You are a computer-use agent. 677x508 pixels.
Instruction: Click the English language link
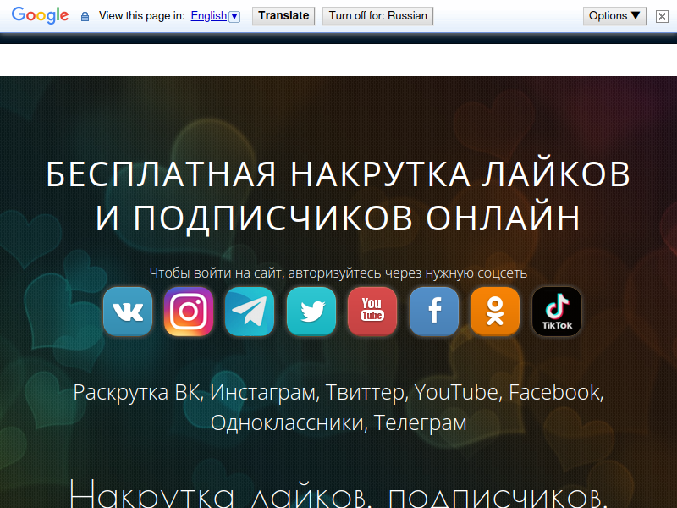tap(209, 16)
